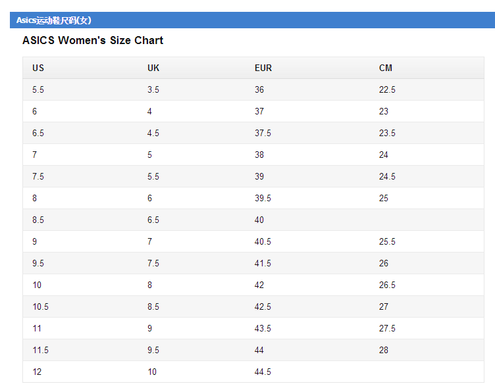Click the US size 8.5 cell
Image resolution: width=495 pixels, height=390 pixels.
click(38, 220)
